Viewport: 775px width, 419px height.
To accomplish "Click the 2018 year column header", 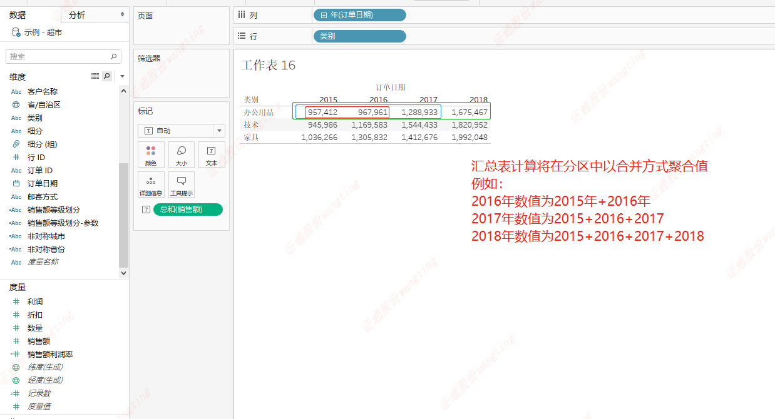I will (x=478, y=99).
